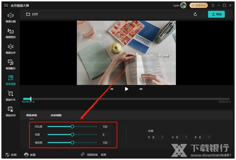The height and width of the screenshot is (160, 236).
Task: Click 打开 to open a file
Action: [x=32, y=15]
